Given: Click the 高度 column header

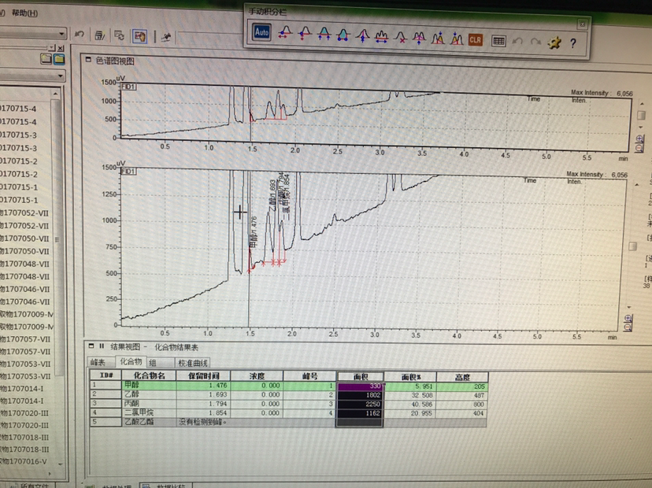Looking at the screenshot, I should point(462,377).
